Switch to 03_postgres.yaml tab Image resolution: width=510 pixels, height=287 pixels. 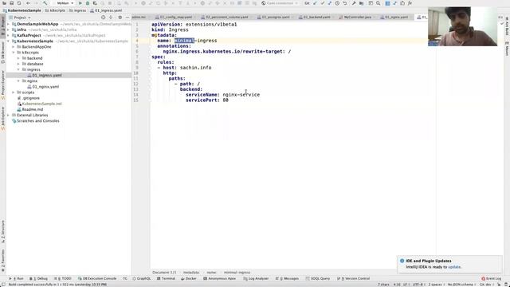pyautogui.click(x=276, y=18)
